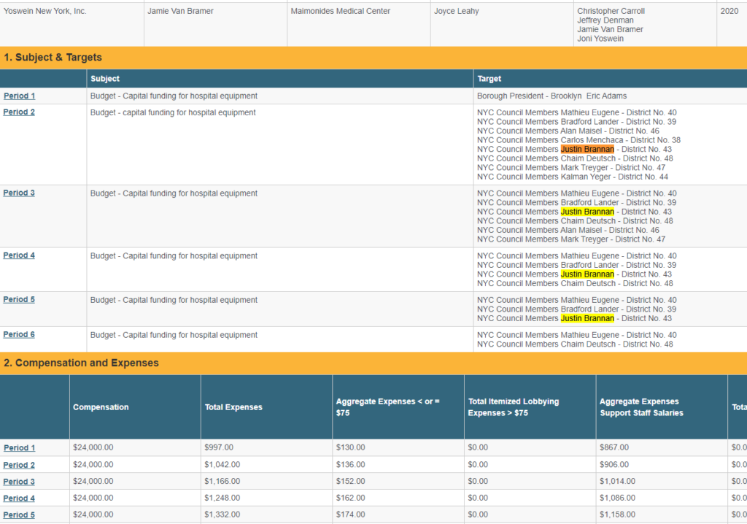Click orange-highlighted 'Justin Brannan' in Period 2
Screen dimensions: 747x524
coord(587,149)
